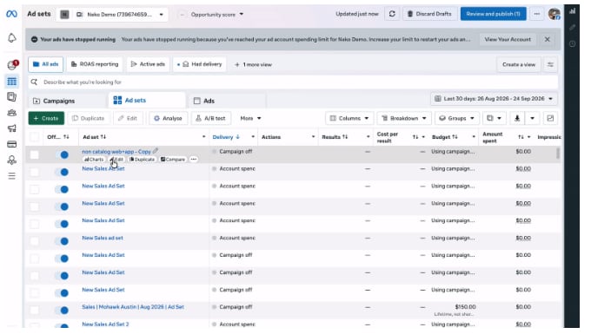Click the search field Describe what you're looking for
Viewport: 591px width, 334px height.
[x=293, y=82]
